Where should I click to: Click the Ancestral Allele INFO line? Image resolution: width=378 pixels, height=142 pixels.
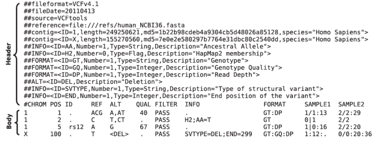point(147,46)
